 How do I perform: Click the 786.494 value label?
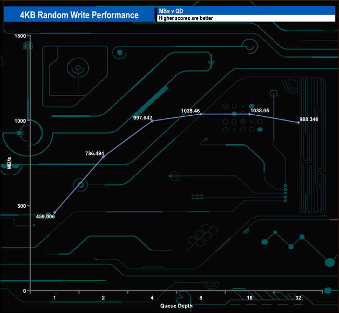click(x=94, y=154)
